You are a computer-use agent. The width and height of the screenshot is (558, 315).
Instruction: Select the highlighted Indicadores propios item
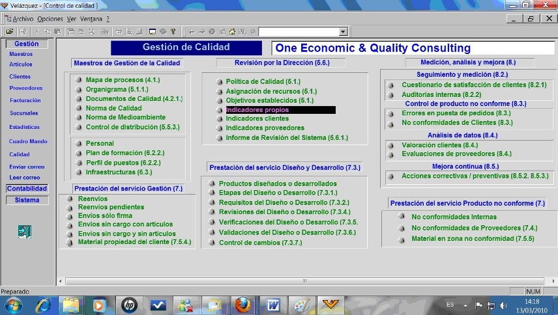(280, 110)
